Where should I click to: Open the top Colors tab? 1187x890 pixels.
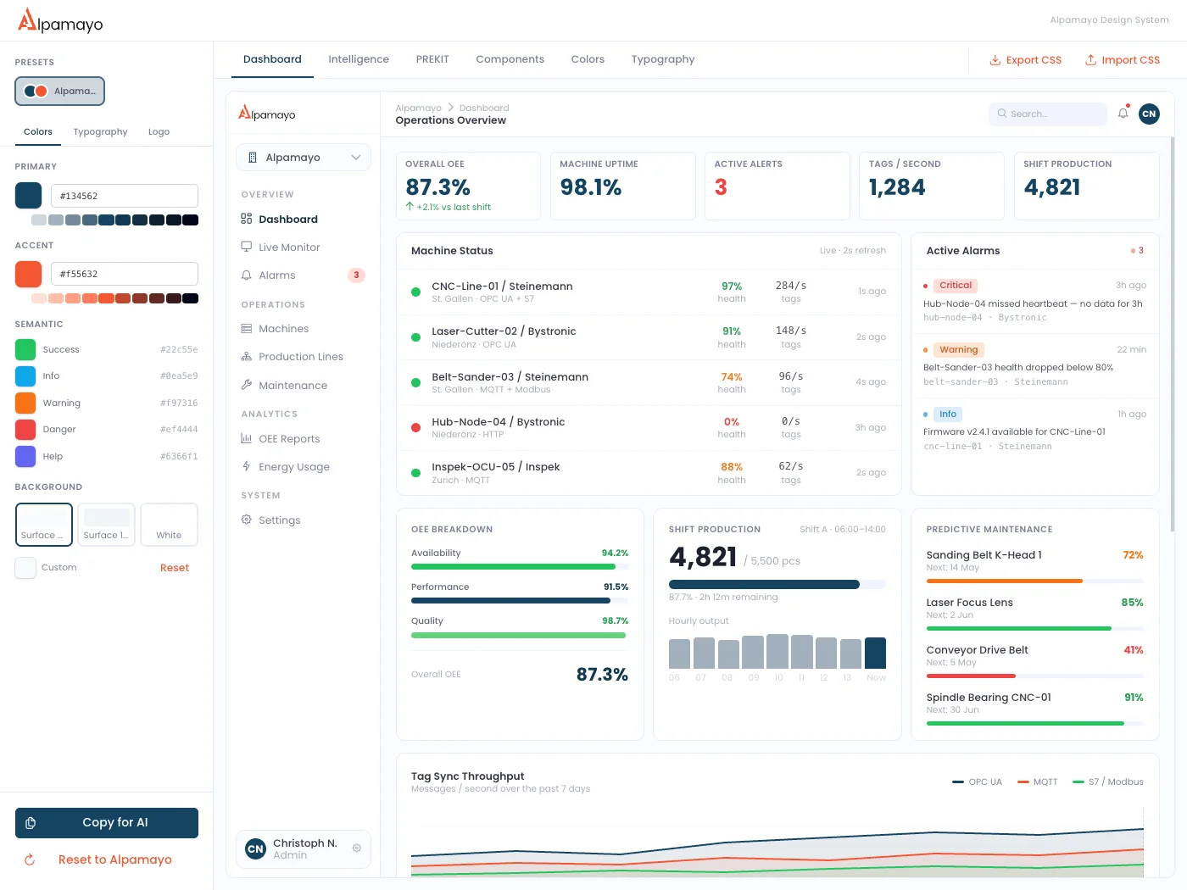pos(588,59)
